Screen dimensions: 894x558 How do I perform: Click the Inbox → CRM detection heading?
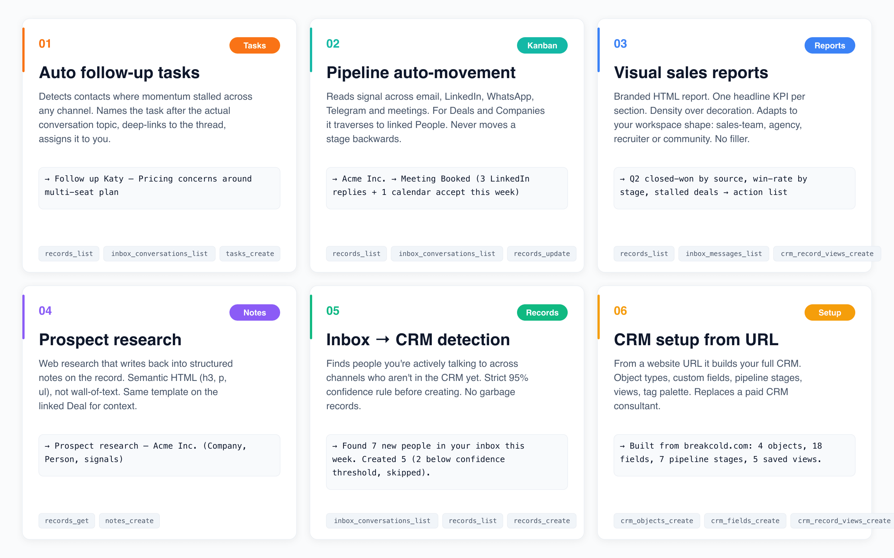(x=418, y=340)
